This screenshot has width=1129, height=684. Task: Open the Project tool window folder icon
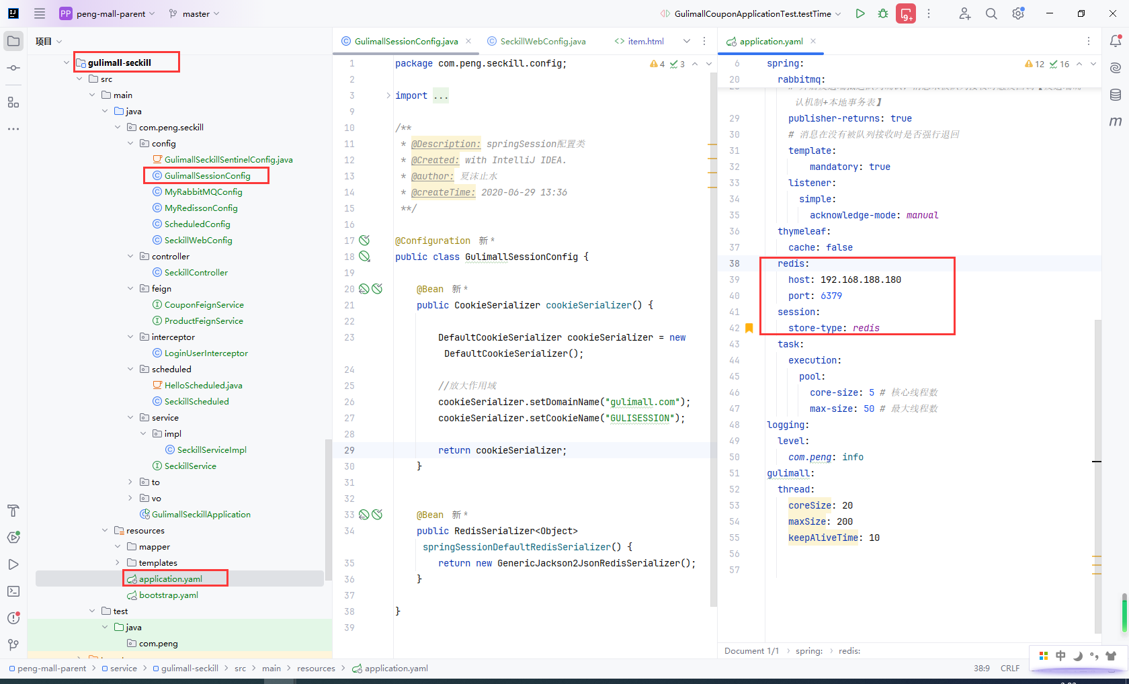tap(13, 41)
